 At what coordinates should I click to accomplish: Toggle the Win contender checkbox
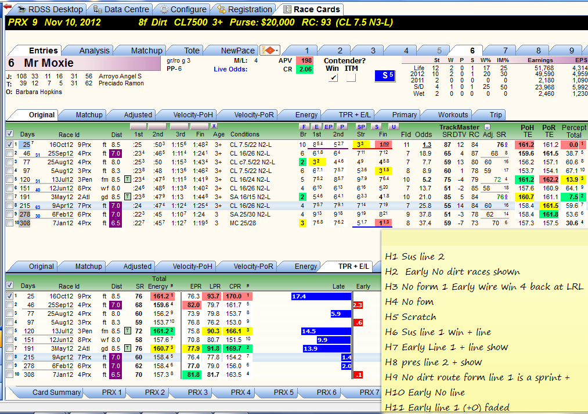tap(333, 78)
